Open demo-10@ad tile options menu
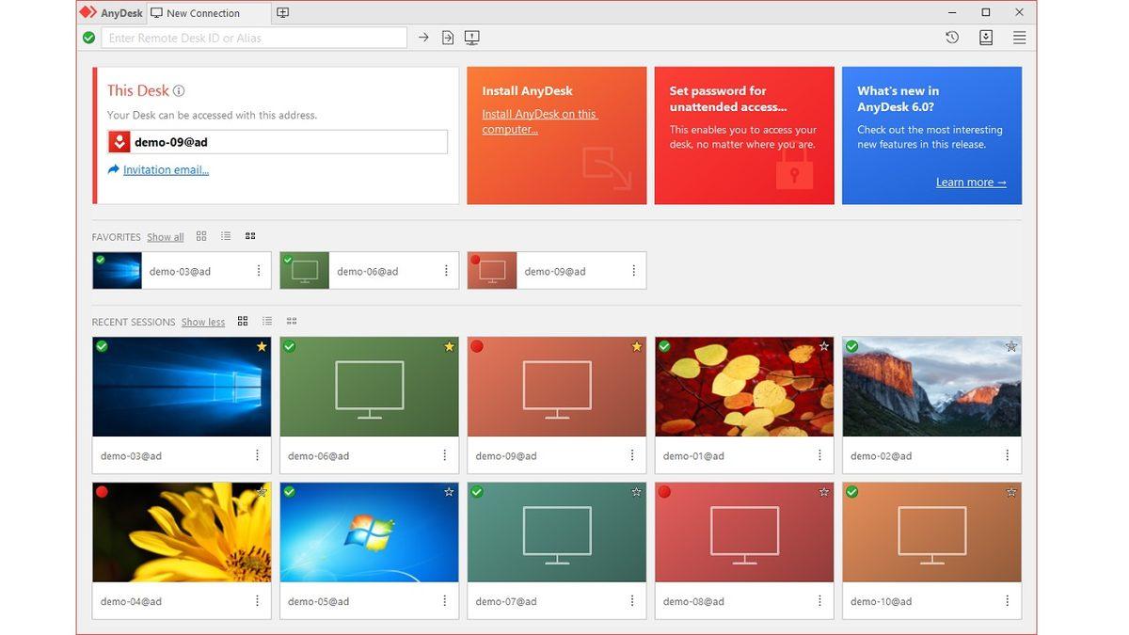 pos(1007,600)
